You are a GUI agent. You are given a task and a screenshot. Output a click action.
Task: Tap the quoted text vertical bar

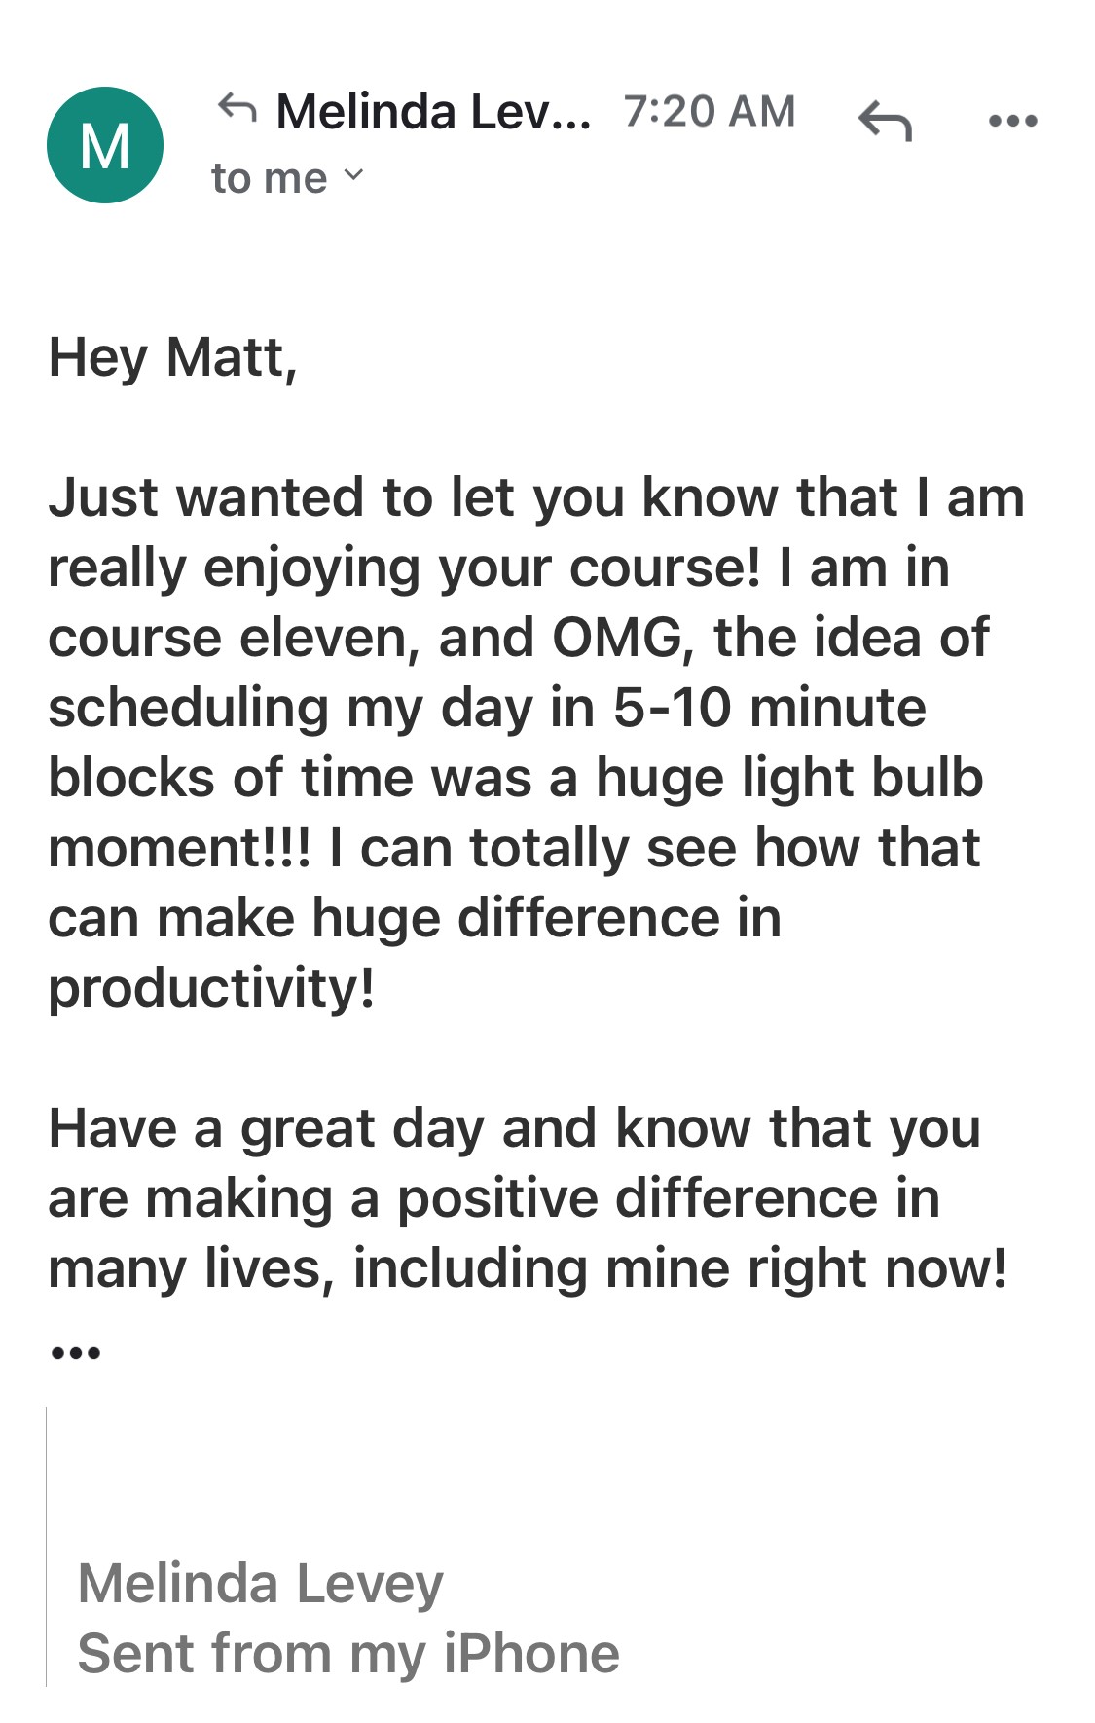[47, 1546]
